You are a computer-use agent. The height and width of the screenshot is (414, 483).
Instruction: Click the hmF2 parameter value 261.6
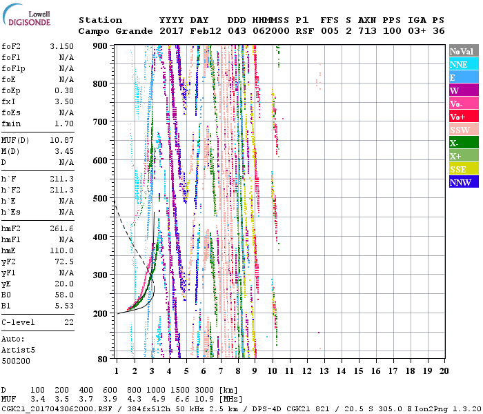point(61,228)
